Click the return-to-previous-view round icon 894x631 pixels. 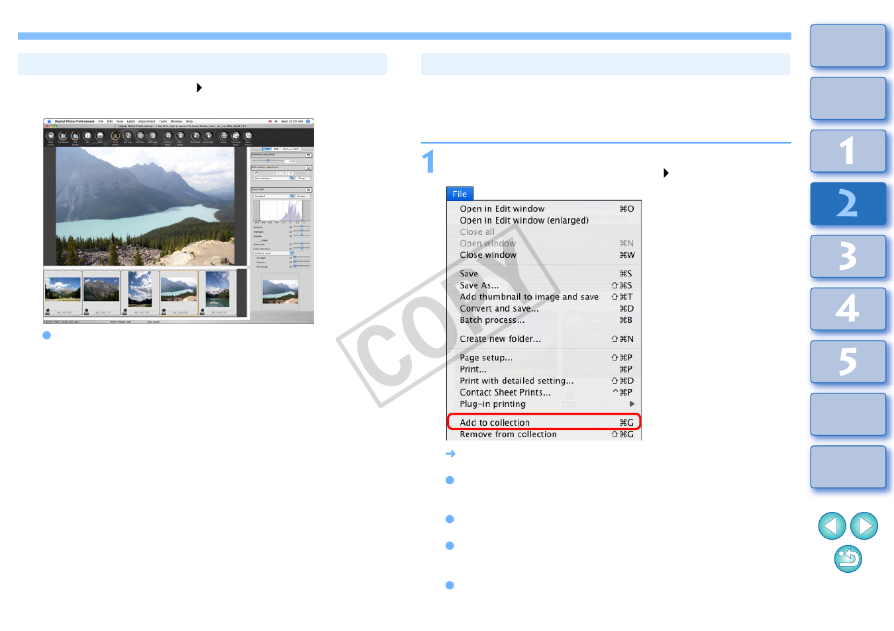[848, 559]
